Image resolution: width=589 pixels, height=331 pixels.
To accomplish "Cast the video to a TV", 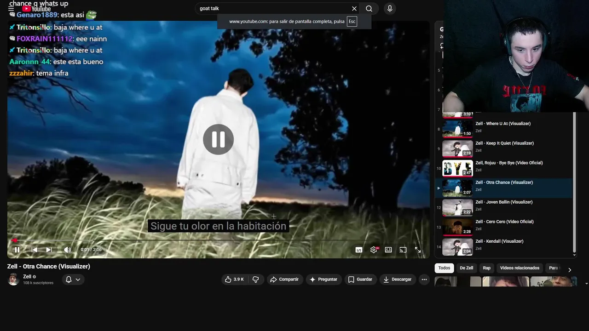I will [x=403, y=250].
